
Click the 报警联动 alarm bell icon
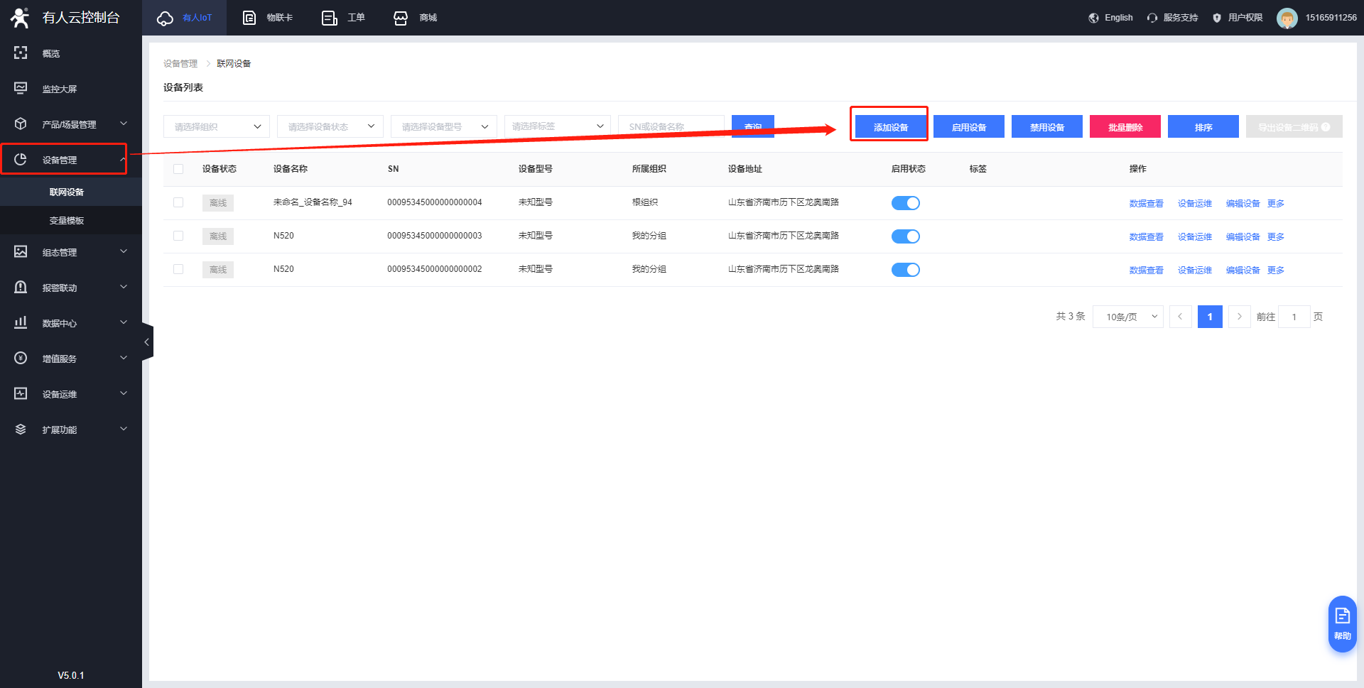pyautogui.click(x=21, y=287)
